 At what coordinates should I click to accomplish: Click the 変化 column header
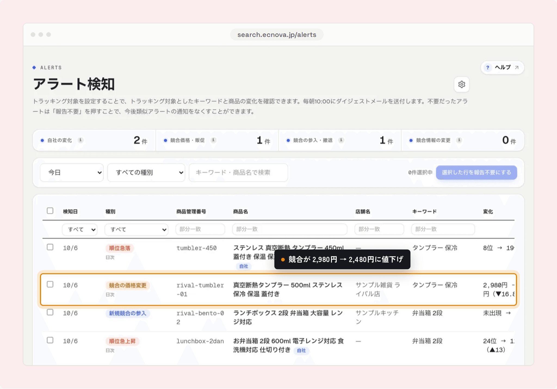tap(488, 211)
